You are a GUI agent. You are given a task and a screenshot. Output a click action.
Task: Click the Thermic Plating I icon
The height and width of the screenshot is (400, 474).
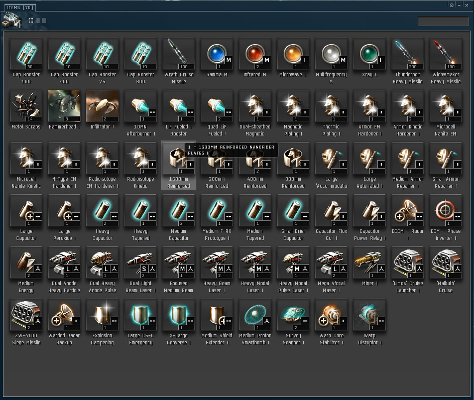point(331,106)
